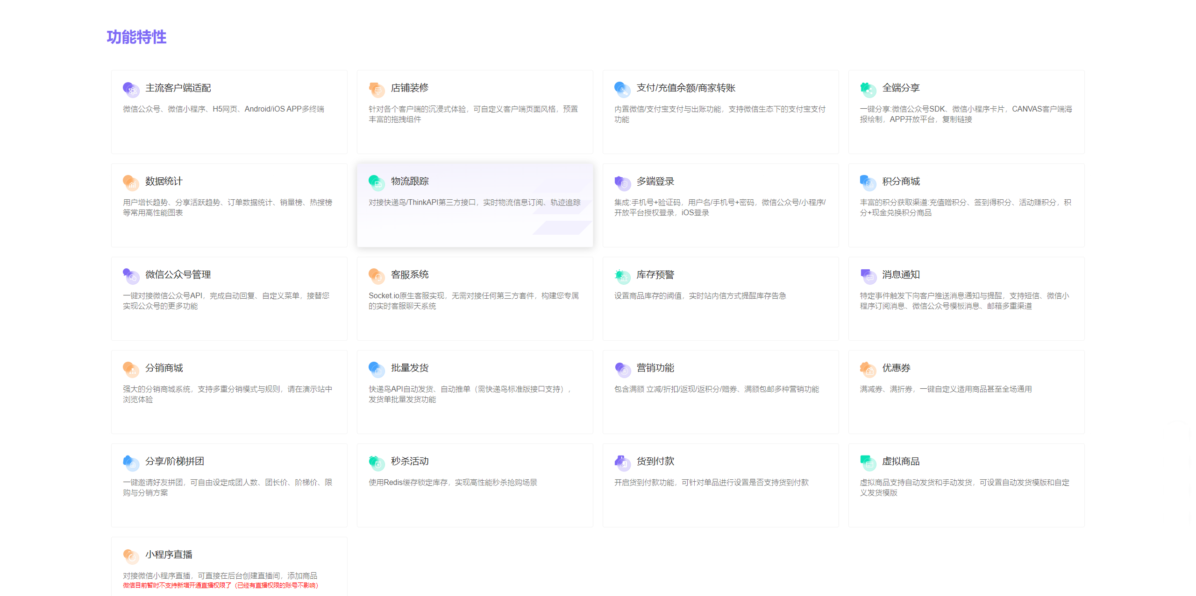Viewport: 1196px width, 596px height.
Task: Open the 店铺装修 card title
Action: pyautogui.click(x=410, y=88)
